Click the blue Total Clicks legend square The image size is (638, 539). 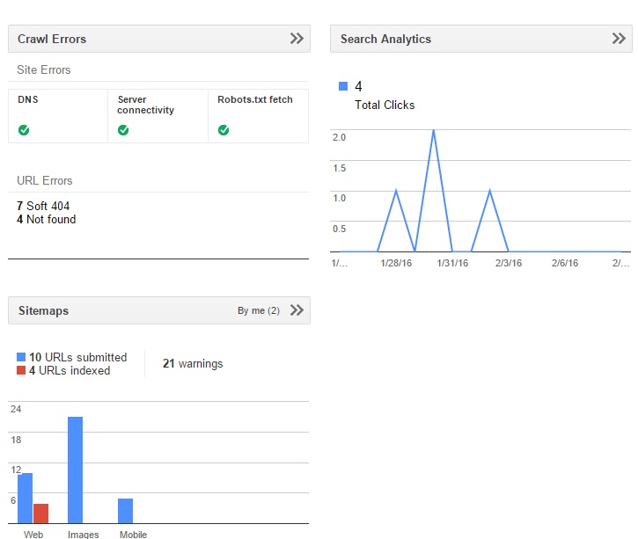[343, 86]
